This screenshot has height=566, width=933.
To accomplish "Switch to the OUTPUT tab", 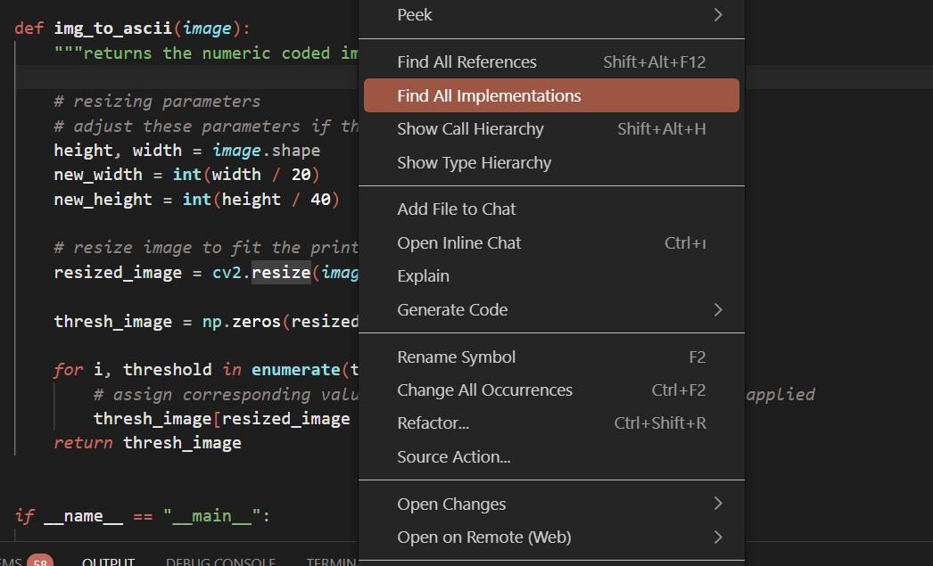I will 109,561.
